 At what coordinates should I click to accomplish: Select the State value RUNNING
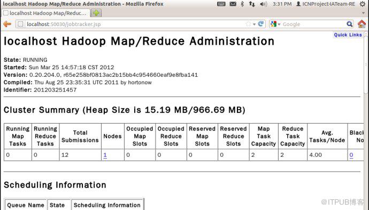click(35, 60)
